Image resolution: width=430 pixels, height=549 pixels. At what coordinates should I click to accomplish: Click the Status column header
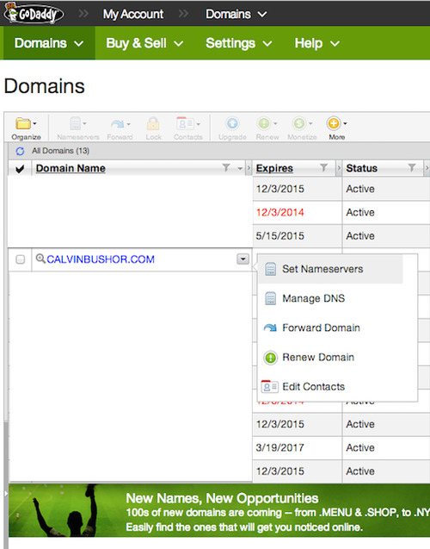click(x=361, y=168)
